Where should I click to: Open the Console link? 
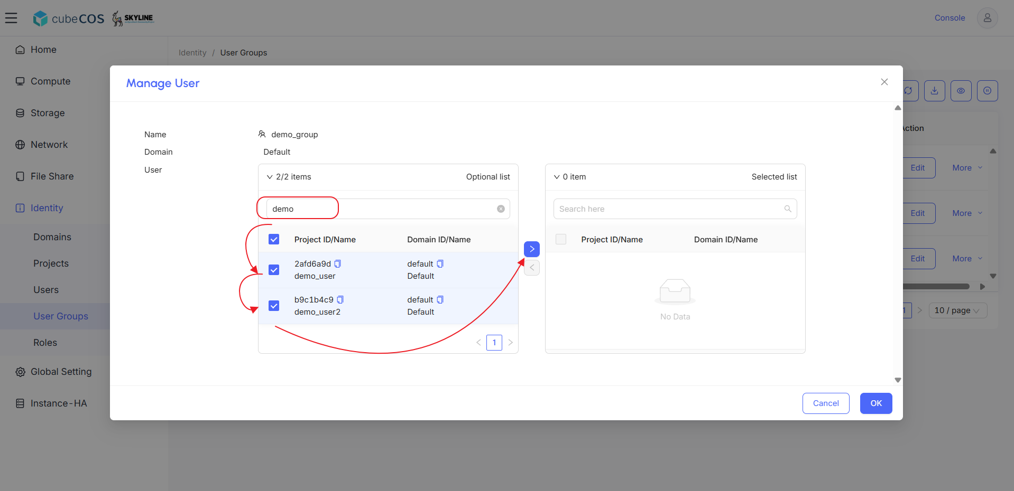click(x=950, y=18)
